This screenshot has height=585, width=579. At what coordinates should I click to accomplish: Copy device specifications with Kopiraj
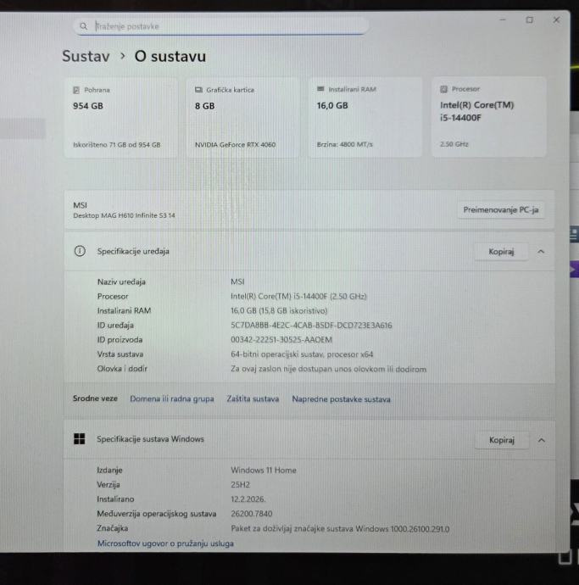[x=501, y=252]
